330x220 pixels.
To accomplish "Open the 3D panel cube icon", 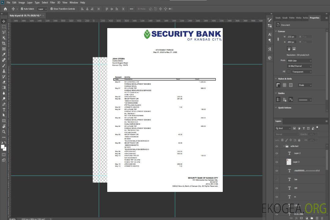I will pos(270,58).
